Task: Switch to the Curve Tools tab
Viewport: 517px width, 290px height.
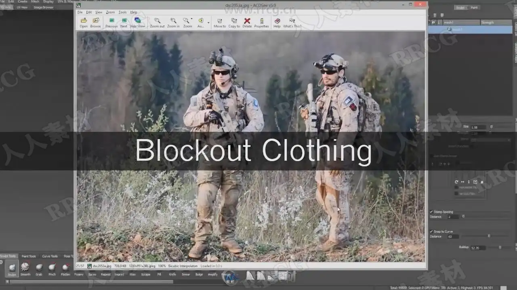Action: tap(50, 256)
